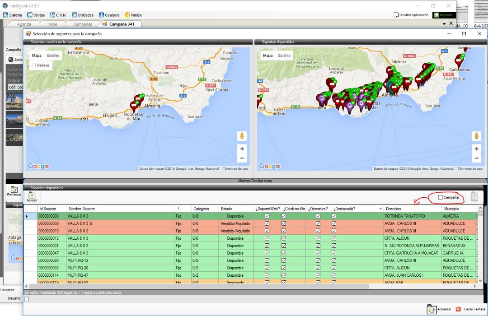Switch right map to Satélite view
Image resolution: width=488 pixels, height=316 pixels.
pos(284,56)
